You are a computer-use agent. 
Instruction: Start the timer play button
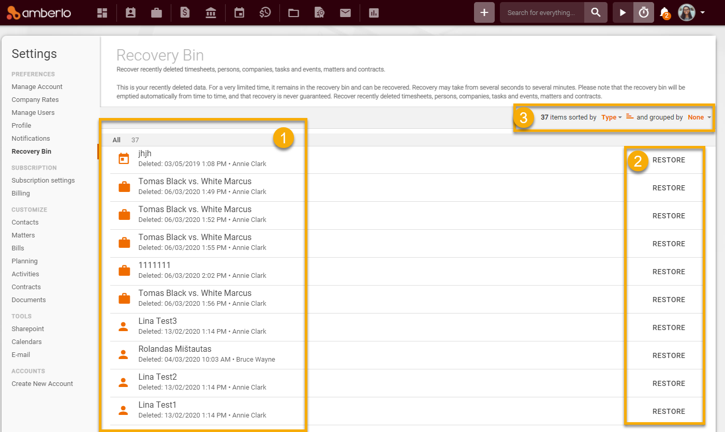[623, 13]
